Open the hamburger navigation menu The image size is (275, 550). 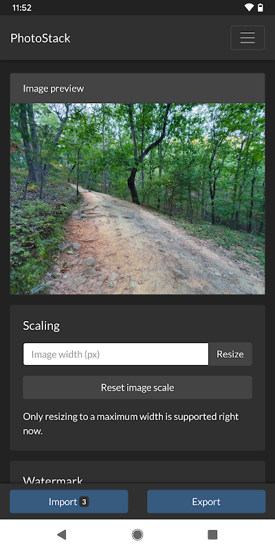247,38
